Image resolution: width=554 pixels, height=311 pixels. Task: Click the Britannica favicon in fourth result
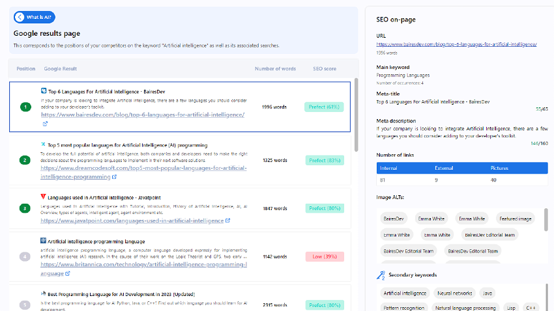coord(43,241)
